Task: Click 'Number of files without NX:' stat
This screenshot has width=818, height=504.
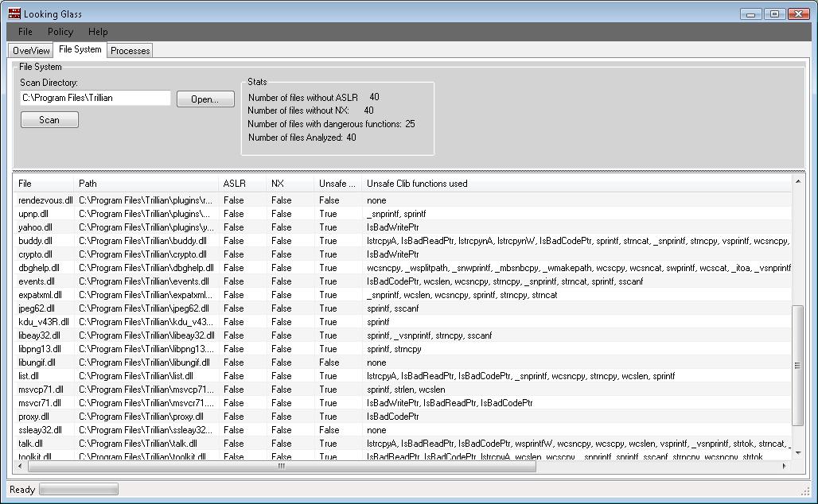Action: pos(310,110)
